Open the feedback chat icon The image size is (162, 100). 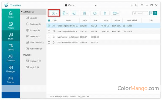tap(137, 5)
